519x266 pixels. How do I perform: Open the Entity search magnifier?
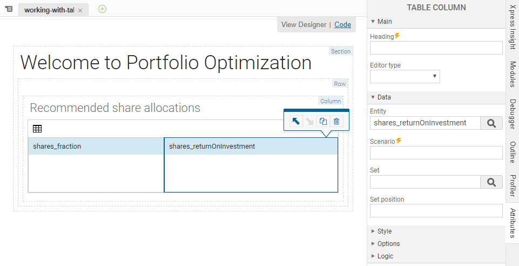point(491,123)
